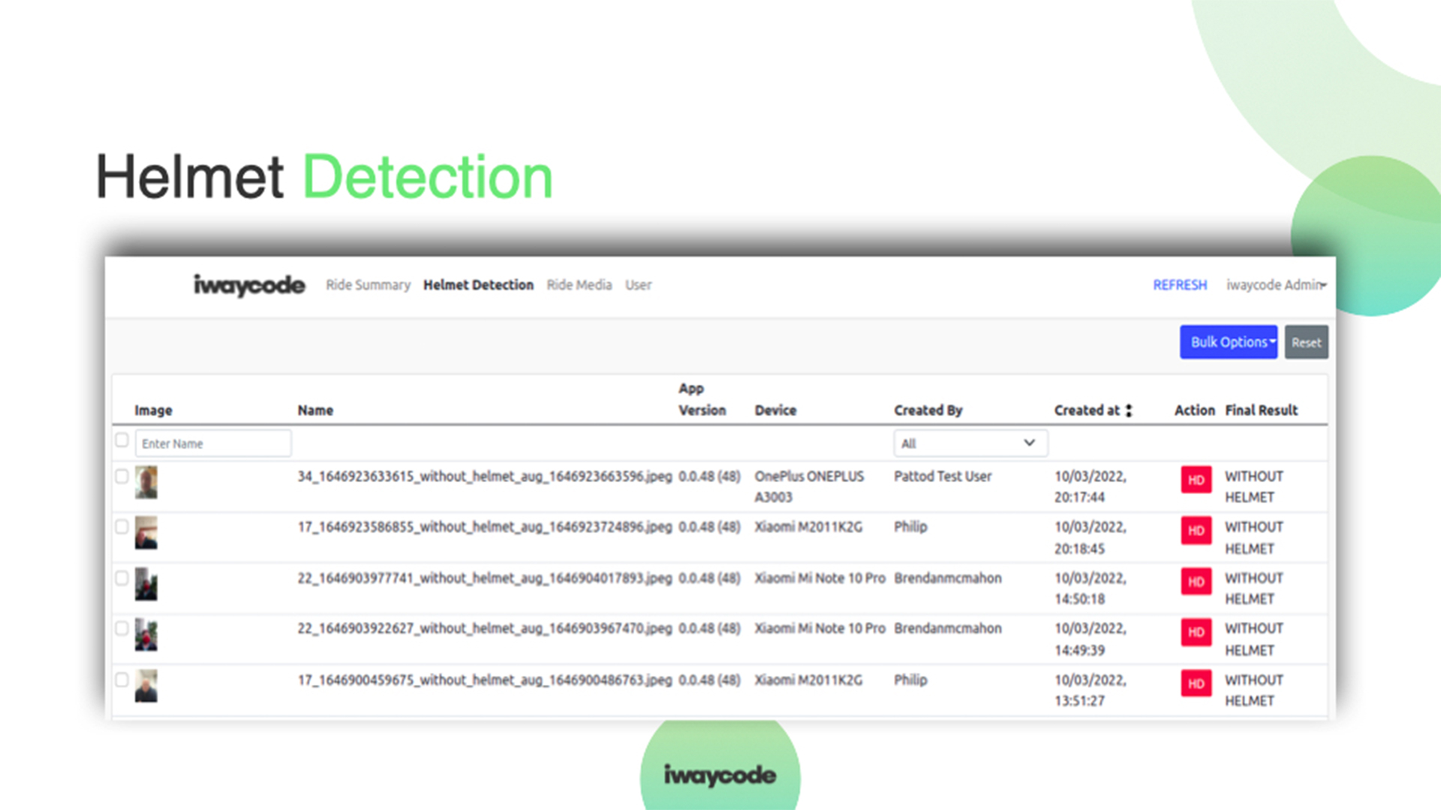Open thumbnail of the 22_1646903977741 image
The image size is (1441, 810).
(x=146, y=584)
